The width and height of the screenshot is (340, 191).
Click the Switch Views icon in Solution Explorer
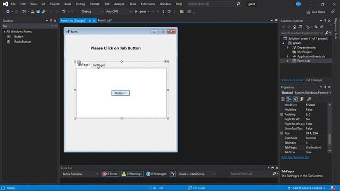[x=300, y=27]
